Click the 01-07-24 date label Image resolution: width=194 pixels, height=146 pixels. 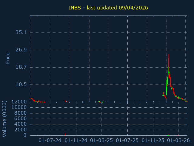(x=50, y=140)
